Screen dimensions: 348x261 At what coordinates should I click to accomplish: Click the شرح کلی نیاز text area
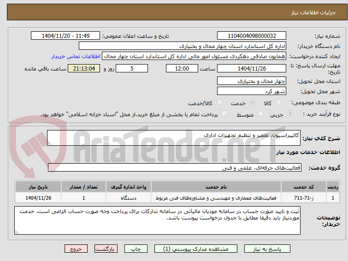(174, 138)
